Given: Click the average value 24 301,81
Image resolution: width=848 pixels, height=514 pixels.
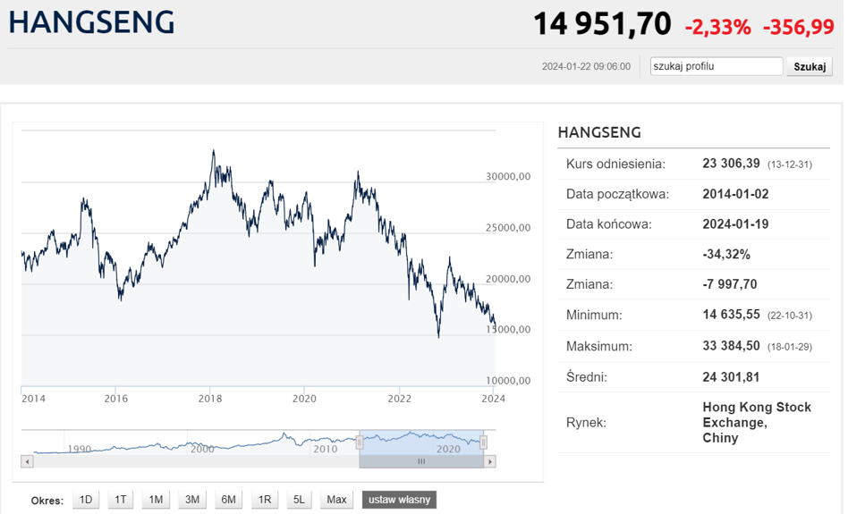Looking at the screenshot, I should point(731,376).
